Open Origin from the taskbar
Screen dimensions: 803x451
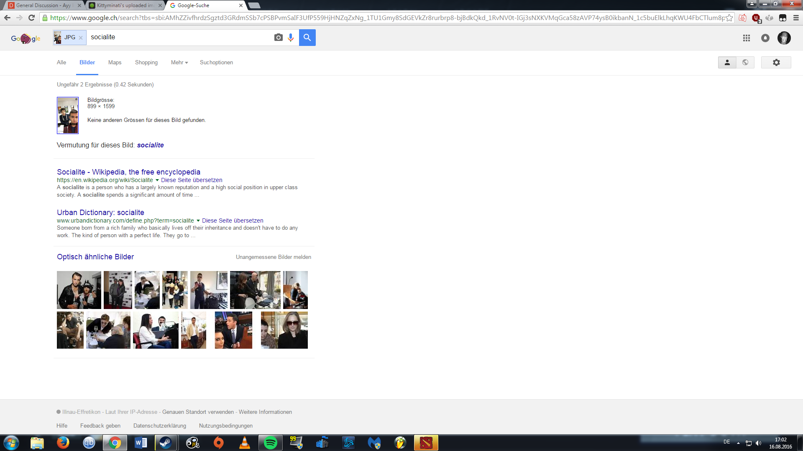click(219, 443)
